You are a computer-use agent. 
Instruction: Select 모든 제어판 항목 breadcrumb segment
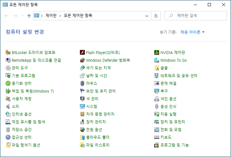(x=78, y=15)
